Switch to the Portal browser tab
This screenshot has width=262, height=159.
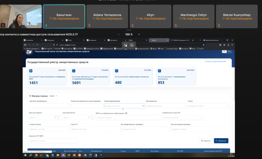(x=75, y=40)
